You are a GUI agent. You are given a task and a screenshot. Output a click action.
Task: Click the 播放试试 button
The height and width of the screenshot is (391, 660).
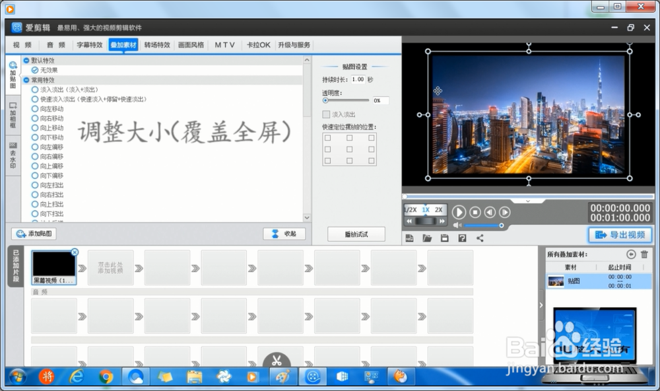[356, 234]
